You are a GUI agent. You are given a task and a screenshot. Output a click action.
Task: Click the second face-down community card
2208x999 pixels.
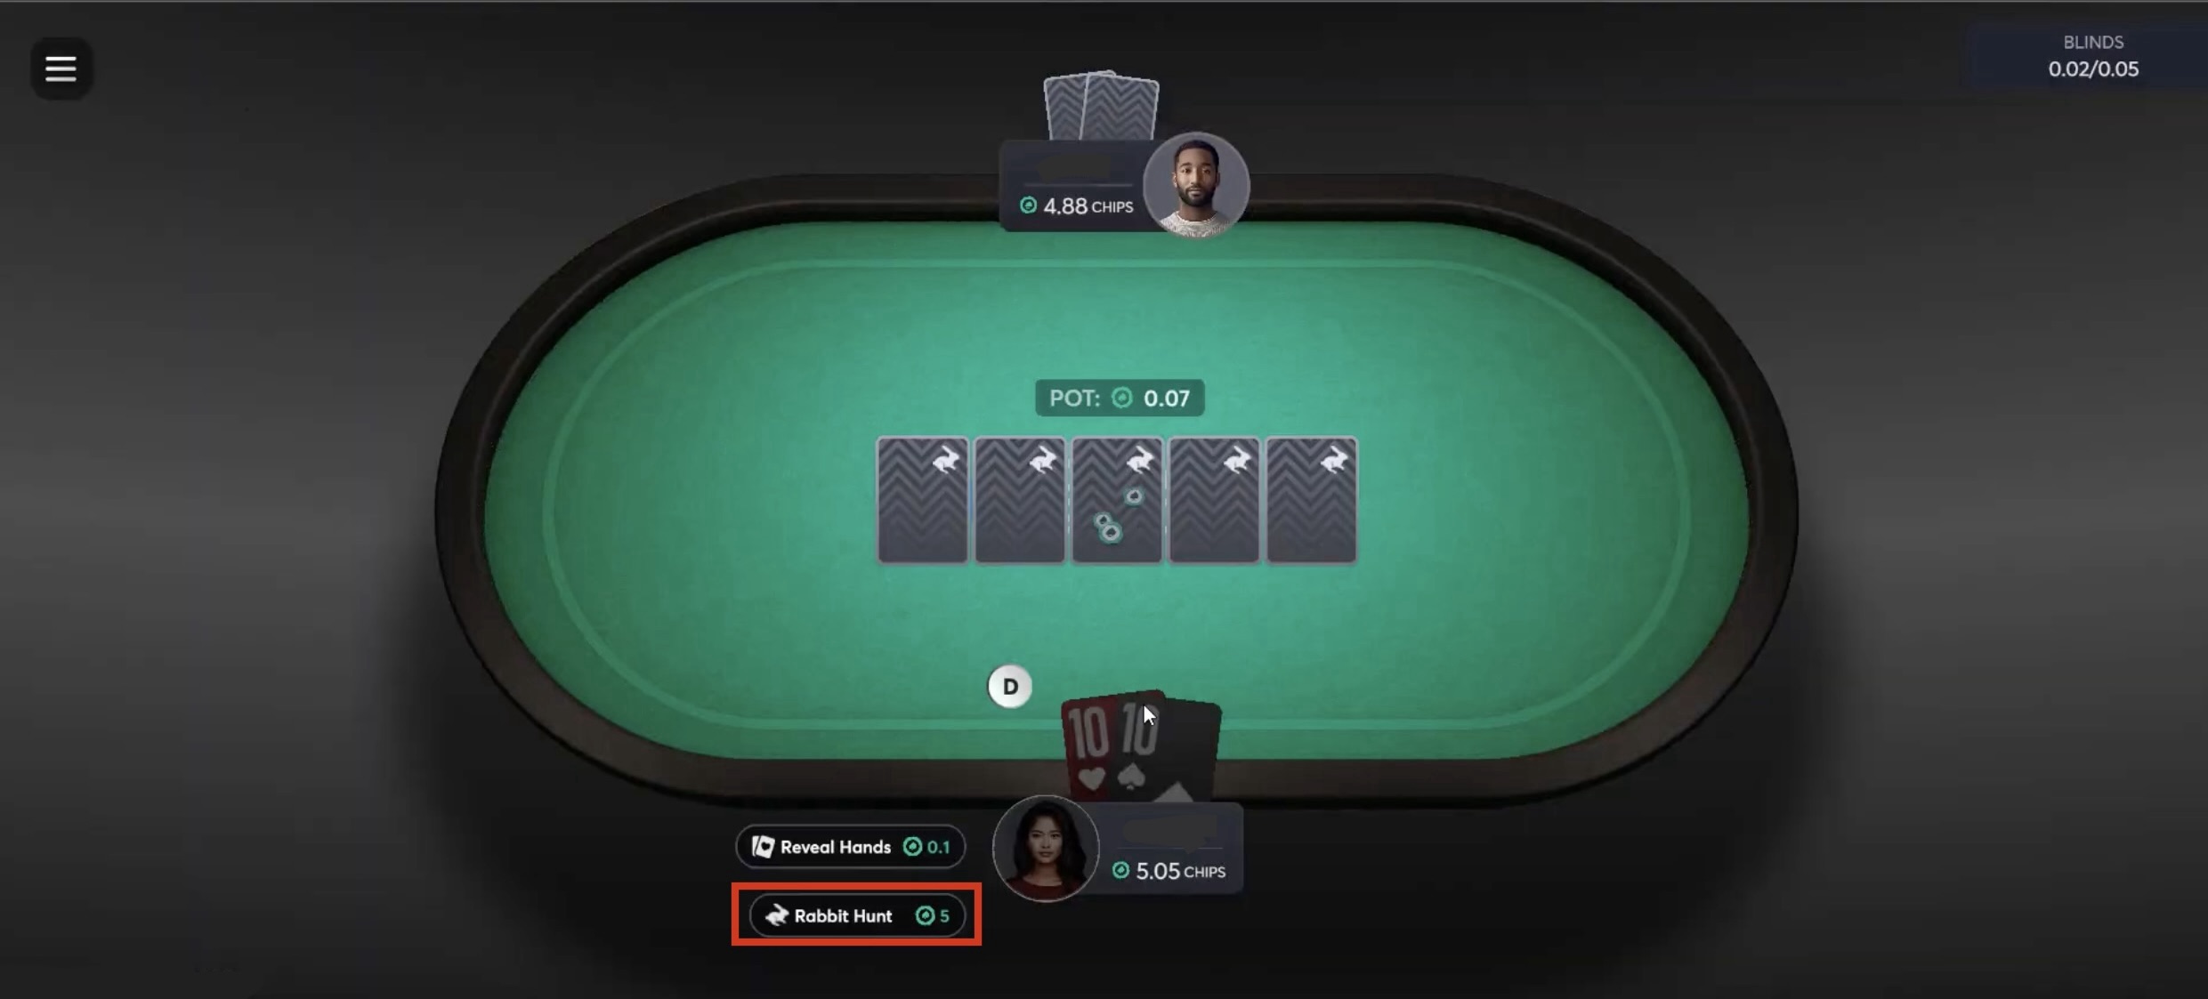click(1020, 500)
